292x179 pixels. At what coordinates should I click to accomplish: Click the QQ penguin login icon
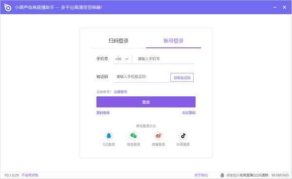coord(109,136)
